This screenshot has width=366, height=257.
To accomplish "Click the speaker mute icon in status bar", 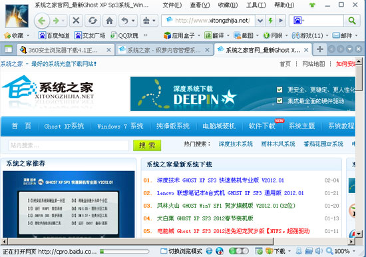I will click(x=318, y=251).
